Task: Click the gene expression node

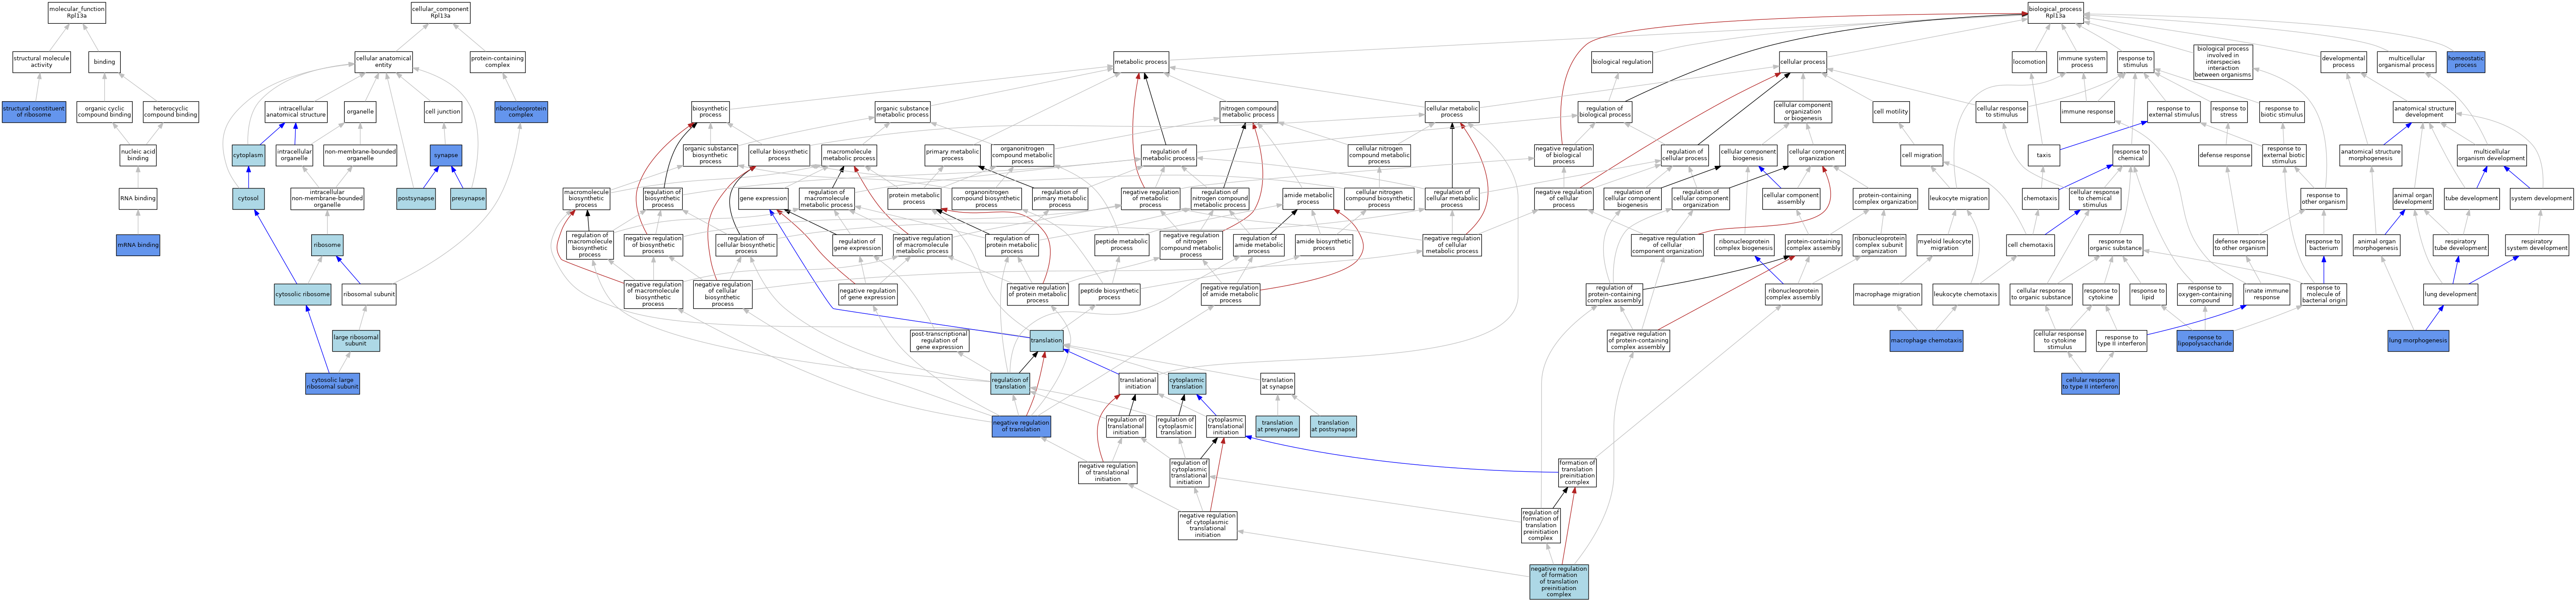Action: 763,198
